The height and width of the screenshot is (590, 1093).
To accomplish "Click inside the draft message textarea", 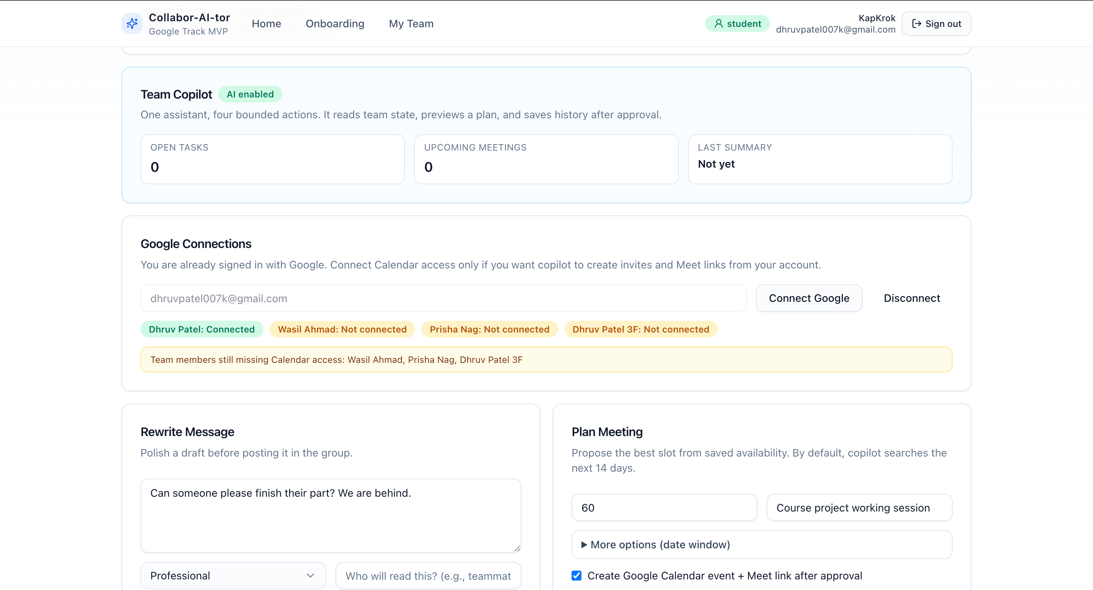I will click(x=330, y=515).
